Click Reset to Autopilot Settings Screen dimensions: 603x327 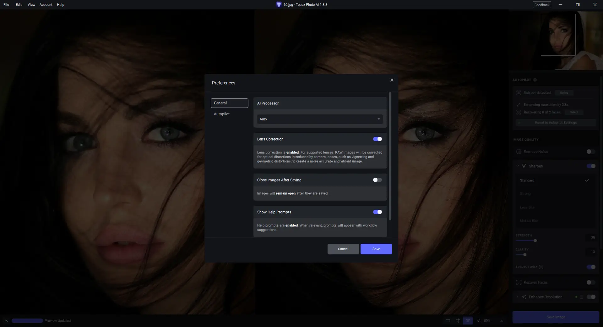pos(556,123)
